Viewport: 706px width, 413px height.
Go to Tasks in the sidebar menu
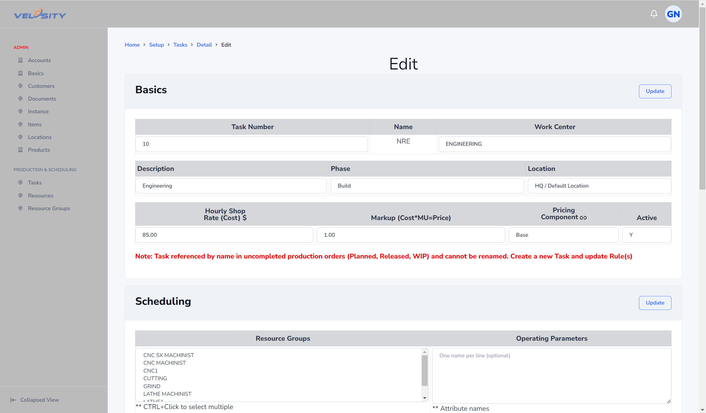pos(35,182)
